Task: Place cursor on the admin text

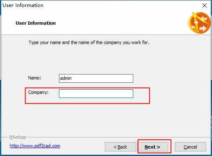Action: pyautogui.click(x=66, y=78)
